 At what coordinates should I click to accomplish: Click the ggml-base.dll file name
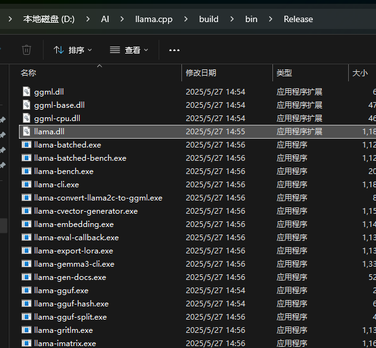click(x=59, y=105)
